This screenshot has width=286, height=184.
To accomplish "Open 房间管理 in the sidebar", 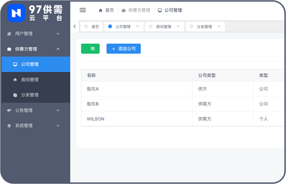I will pyautogui.click(x=36, y=80).
